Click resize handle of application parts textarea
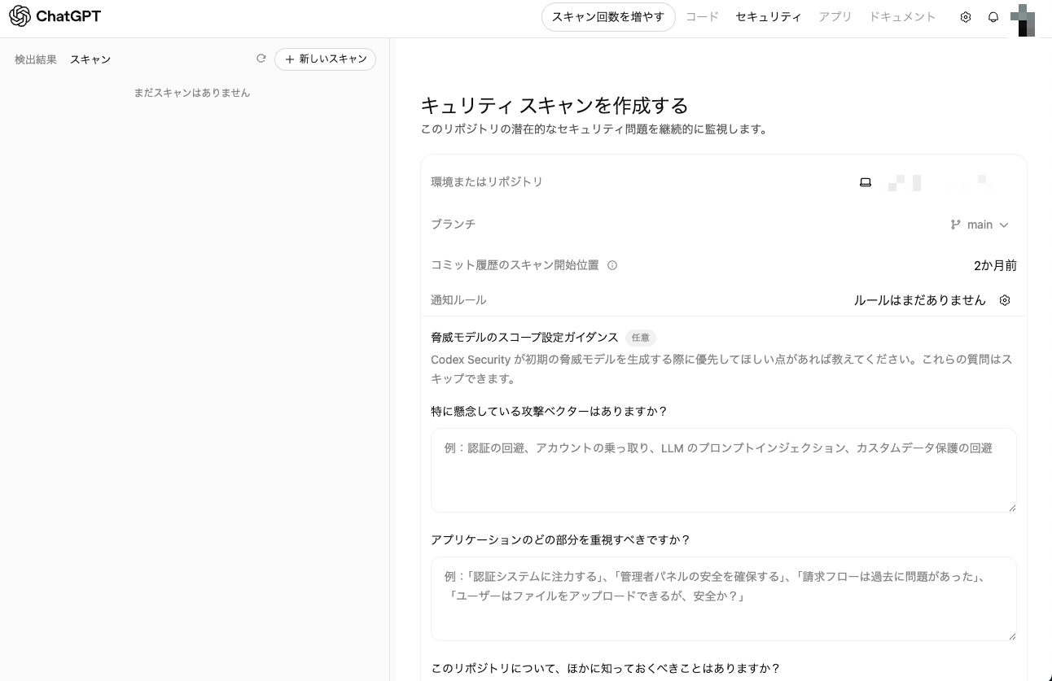Screen dimensions: 1052x681 tap(1012, 636)
